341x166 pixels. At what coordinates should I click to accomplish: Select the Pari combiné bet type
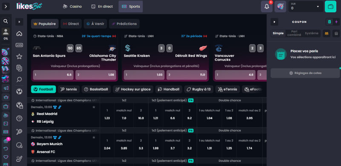coord(294,33)
